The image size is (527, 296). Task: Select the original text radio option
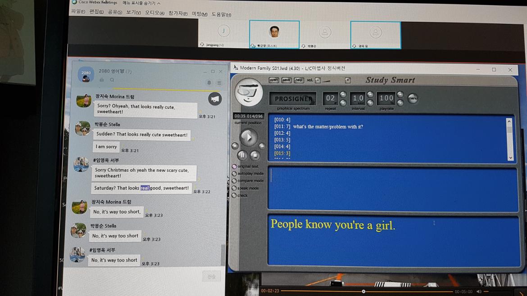tap(234, 166)
